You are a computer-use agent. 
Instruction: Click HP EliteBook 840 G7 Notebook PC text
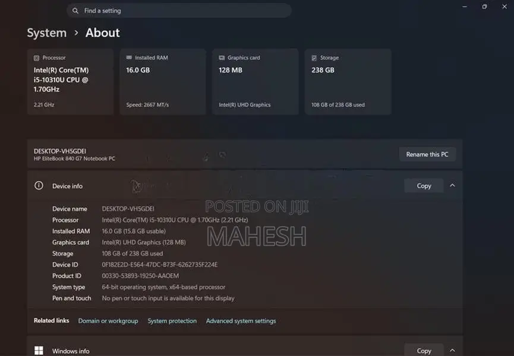tap(74, 158)
